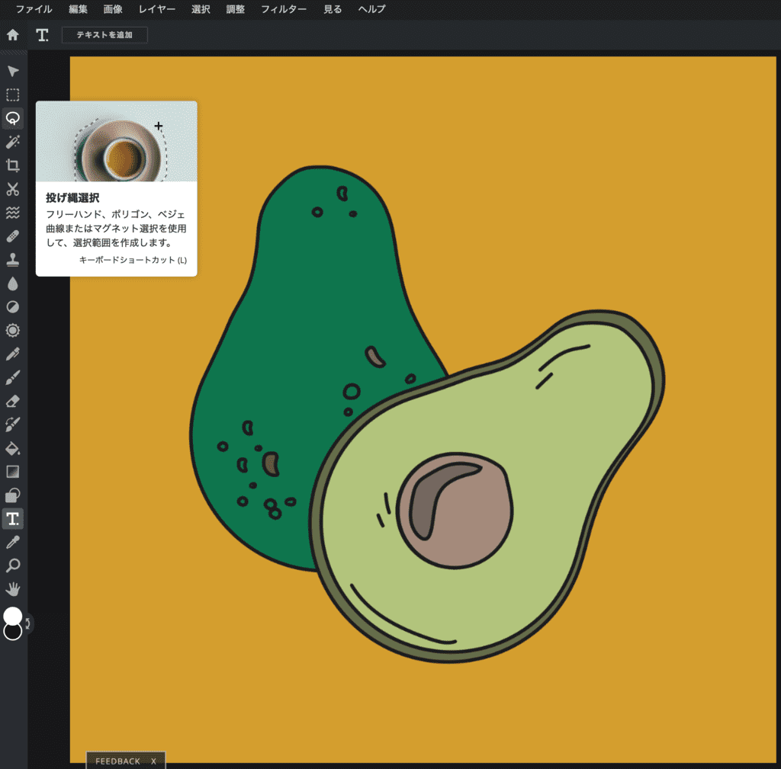Dismiss the FEEDBACK tab with its X
781x769 pixels.
click(x=153, y=760)
